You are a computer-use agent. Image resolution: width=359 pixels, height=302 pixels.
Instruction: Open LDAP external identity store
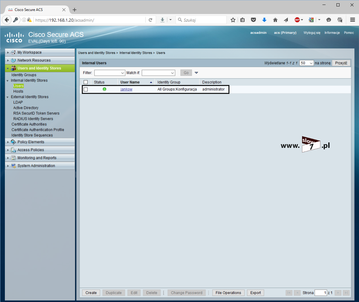18,102
